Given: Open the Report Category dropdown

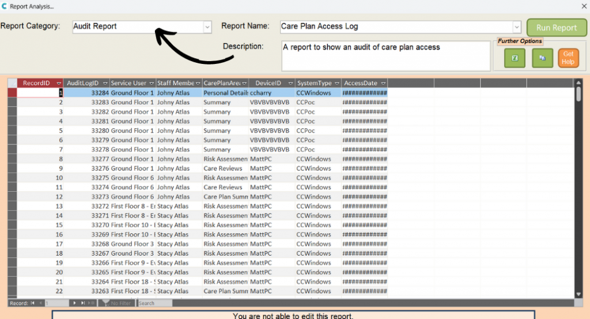Looking at the screenshot, I should 207,26.
